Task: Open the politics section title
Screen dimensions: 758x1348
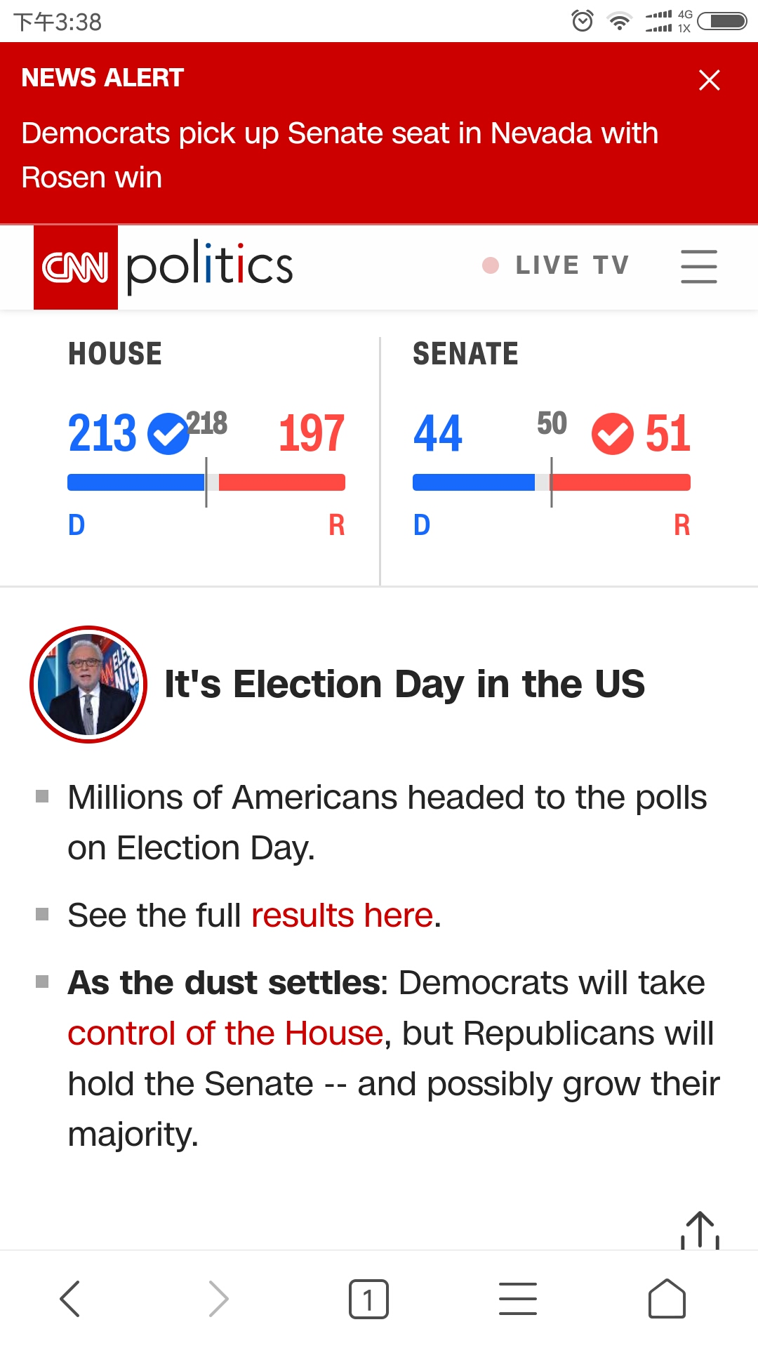Action: click(x=209, y=266)
